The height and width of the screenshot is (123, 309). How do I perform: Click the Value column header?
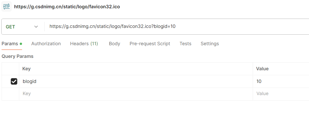[262, 69]
